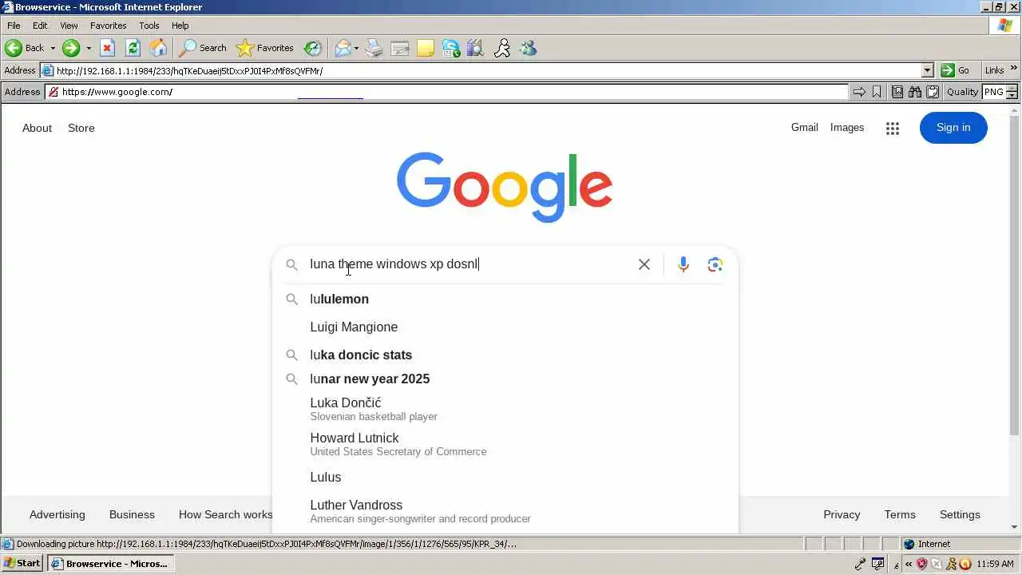Click the clipboard paste icon
1022x575 pixels.
point(933,92)
